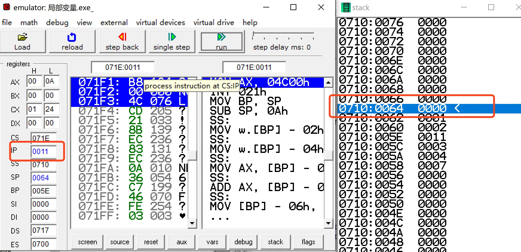Step back one instruction
This screenshot has width=521, height=252.
(122, 42)
